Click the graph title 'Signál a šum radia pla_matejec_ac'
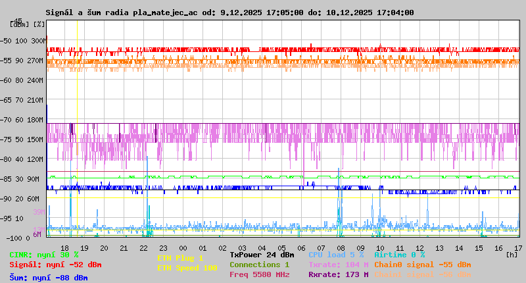This screenshot has height=283, width=526. pyautogui.click(x=122, y=13)
